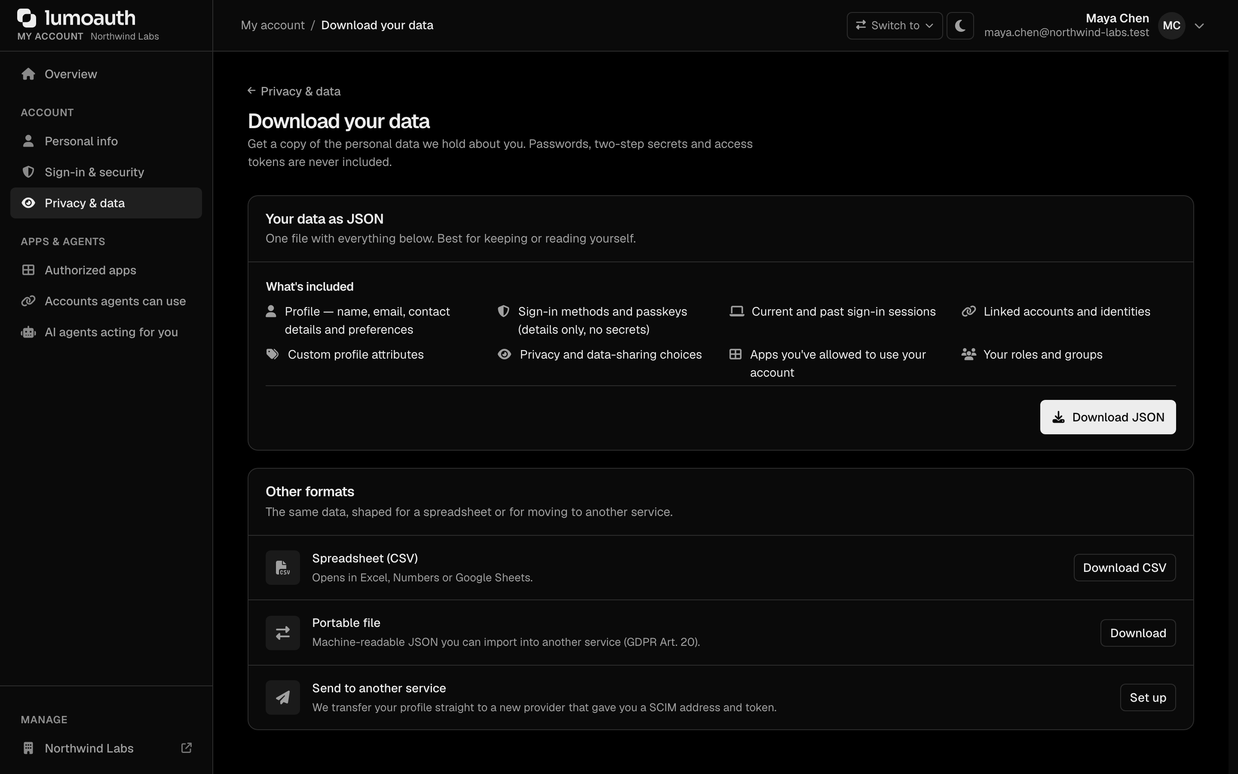The height and width of the screenshot is (774, 1238).
Task: Click the Overview home icon
Action: point(29,74)
